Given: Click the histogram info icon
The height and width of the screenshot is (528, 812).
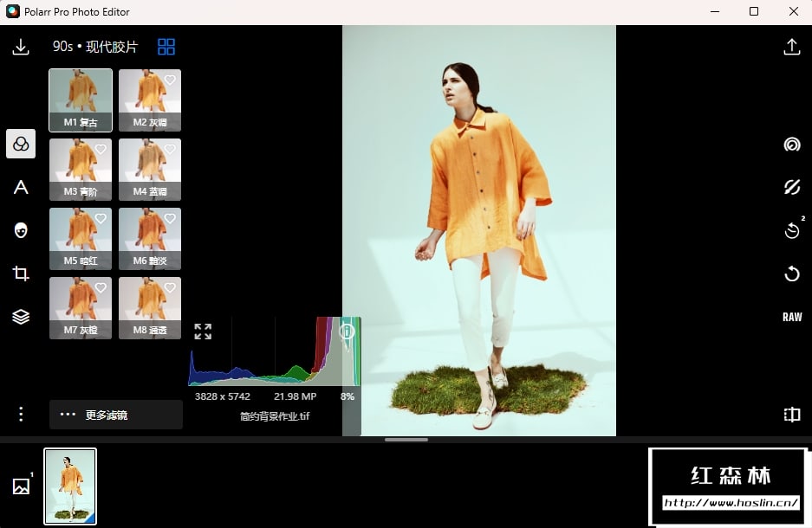Looking at the screenshot, I should click(x=347, y=331).
